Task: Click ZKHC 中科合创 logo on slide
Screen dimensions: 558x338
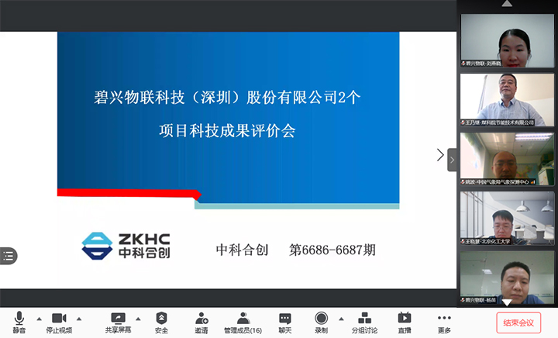Action: [126, 246]
